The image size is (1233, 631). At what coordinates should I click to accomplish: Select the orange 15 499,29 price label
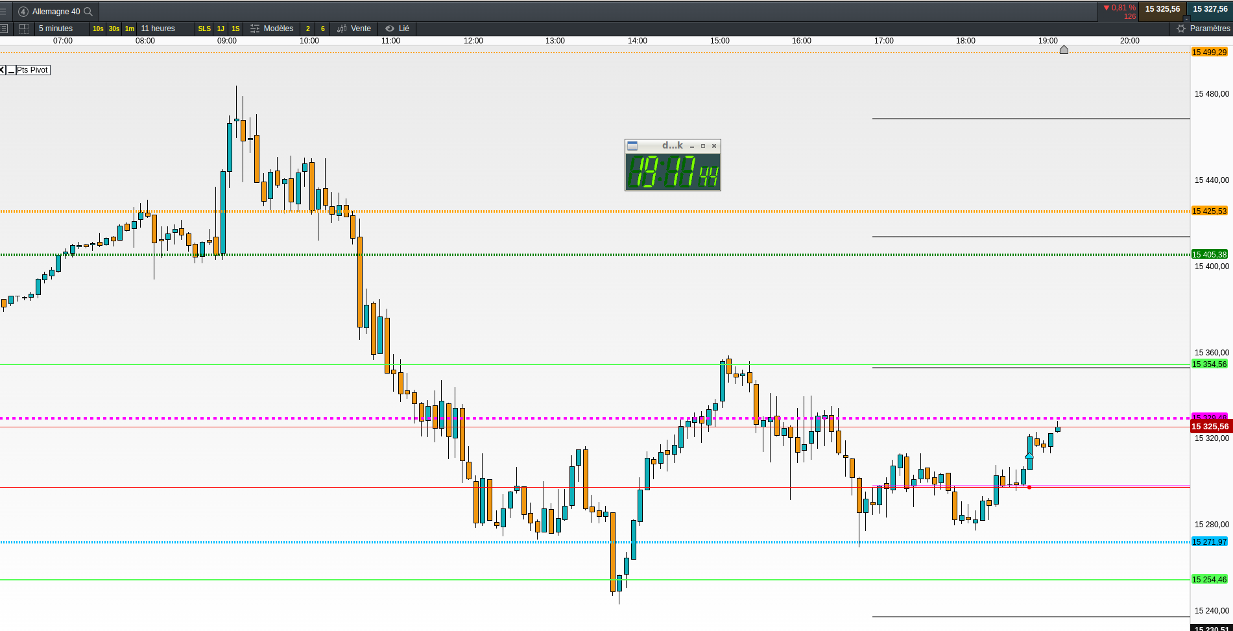click(x=1210, y=53)
